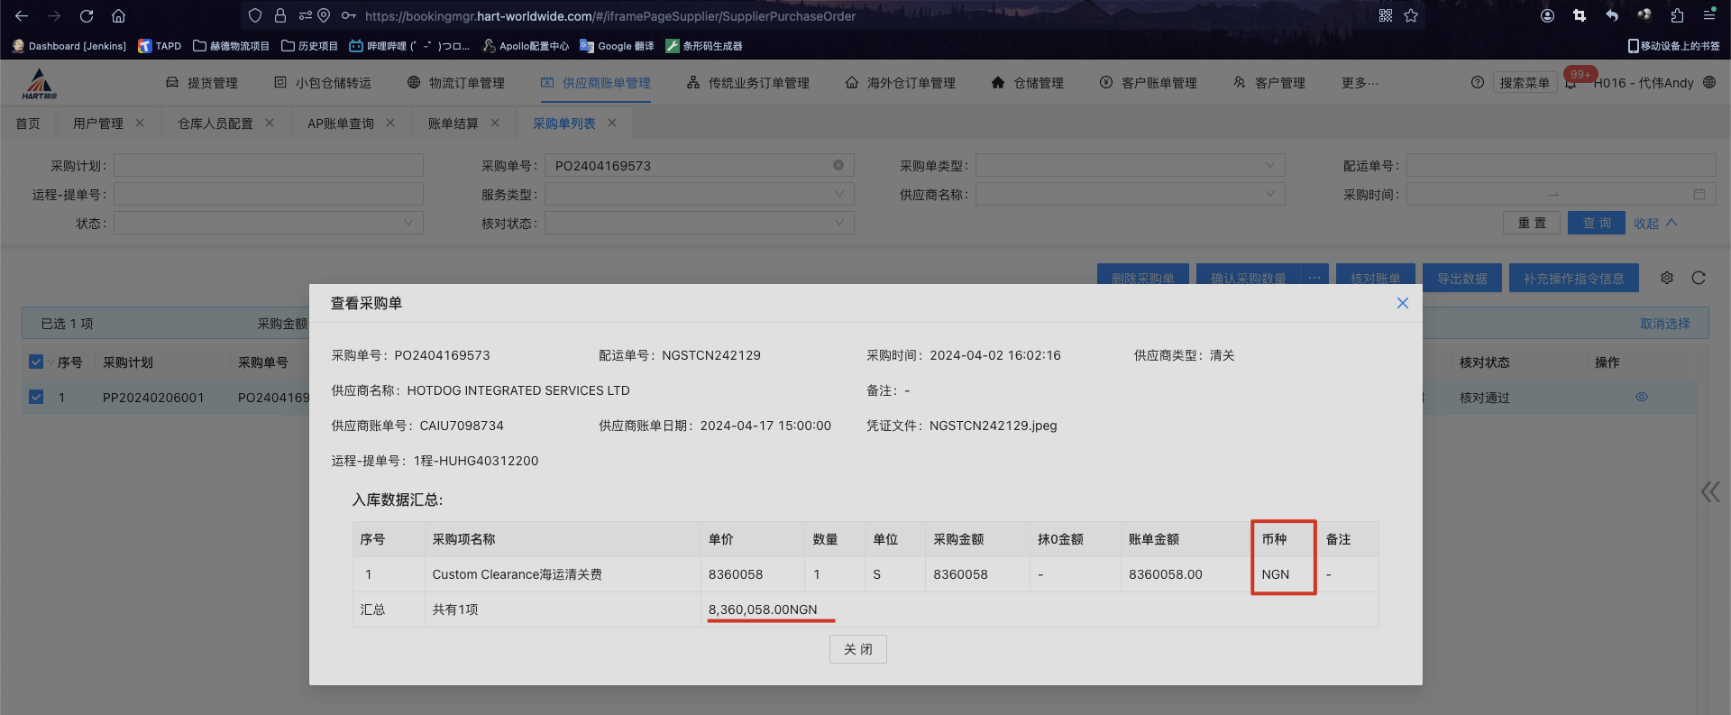The width and height of the screenshot is (1731, 715).
Task: Click the 查询 search button
Action: pyautogui.click(x=1596, y=223)
